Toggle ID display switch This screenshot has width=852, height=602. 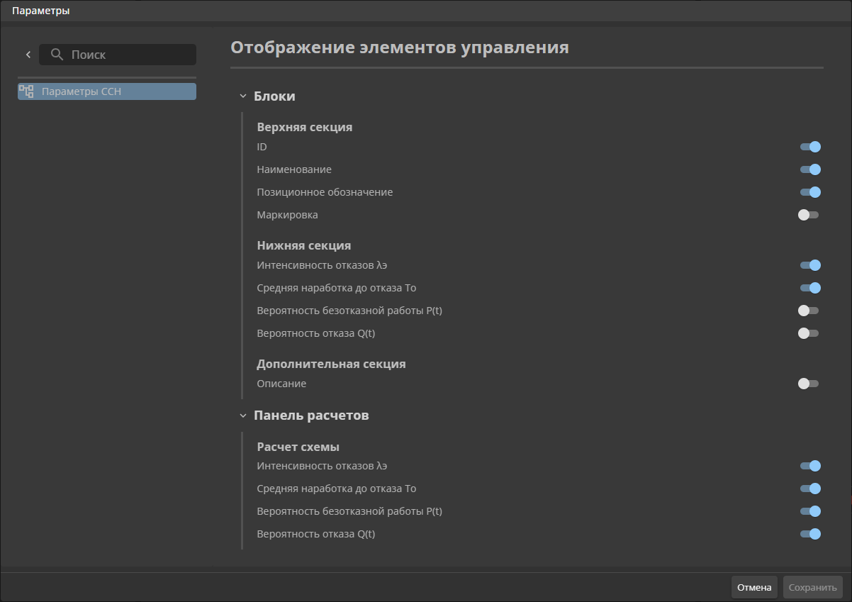coord(810,147)
